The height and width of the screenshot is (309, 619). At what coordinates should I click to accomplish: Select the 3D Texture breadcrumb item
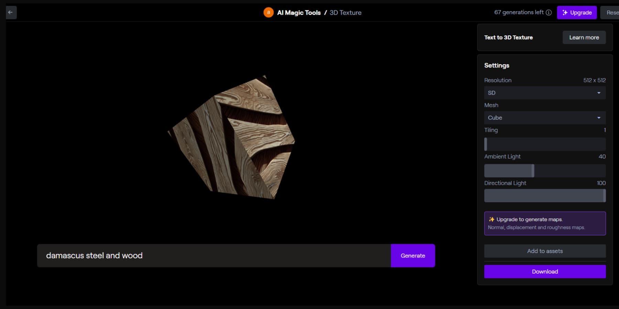pos(345,12)
